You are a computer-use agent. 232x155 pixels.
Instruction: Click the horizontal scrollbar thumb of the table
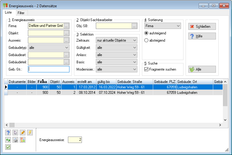[12, 125]
